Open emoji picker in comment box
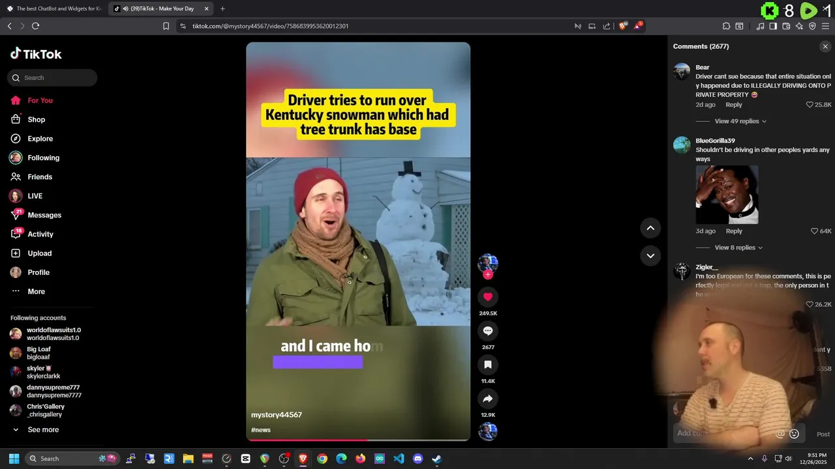The width and height of the screenshot is (835, 469). (x=794, y=434)
